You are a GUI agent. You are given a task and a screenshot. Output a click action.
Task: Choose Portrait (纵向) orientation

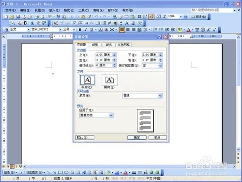coord(87,80)
